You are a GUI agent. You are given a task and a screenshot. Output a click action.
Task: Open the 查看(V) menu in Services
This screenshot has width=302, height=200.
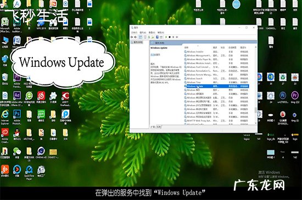152,32
